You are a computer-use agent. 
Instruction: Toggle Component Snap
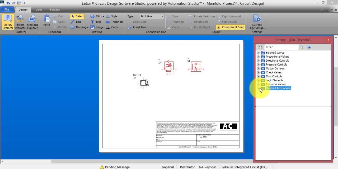point(230,27)
